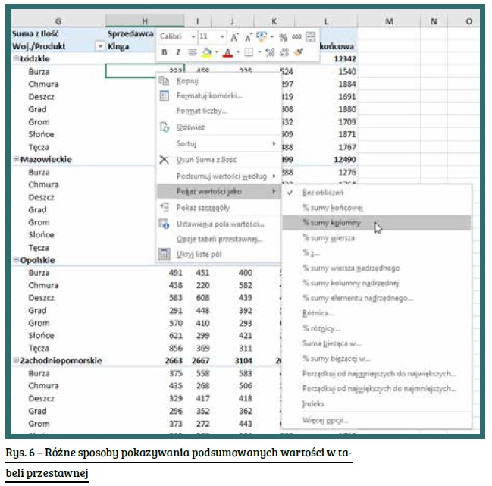Collapse the Mazowieckie group
This screenshot has width=492, height=486.
click(x=16, y=159)
